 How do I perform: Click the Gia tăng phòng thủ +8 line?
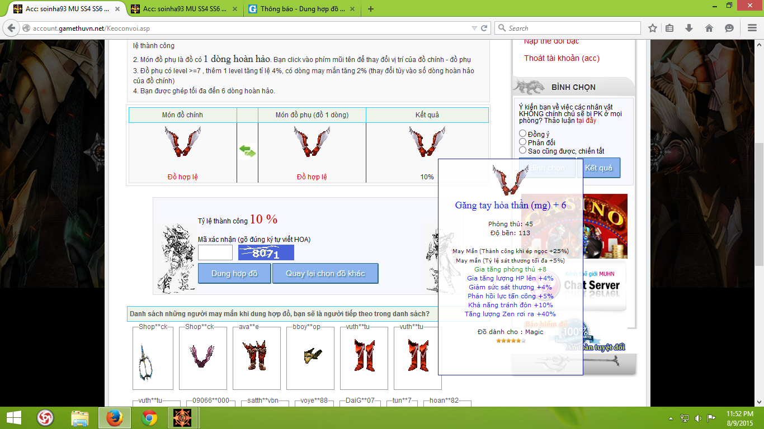(510, 269)
